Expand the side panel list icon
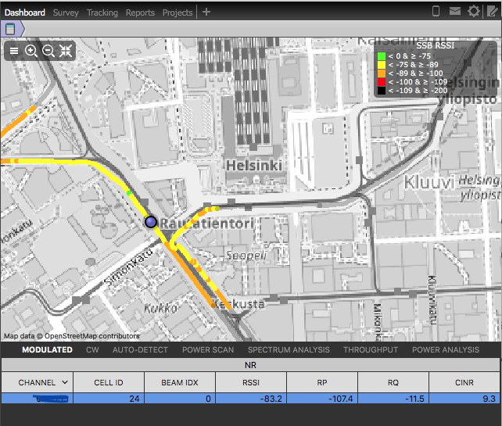This screenshot has height=426, width=502. (x=10, y=29)
